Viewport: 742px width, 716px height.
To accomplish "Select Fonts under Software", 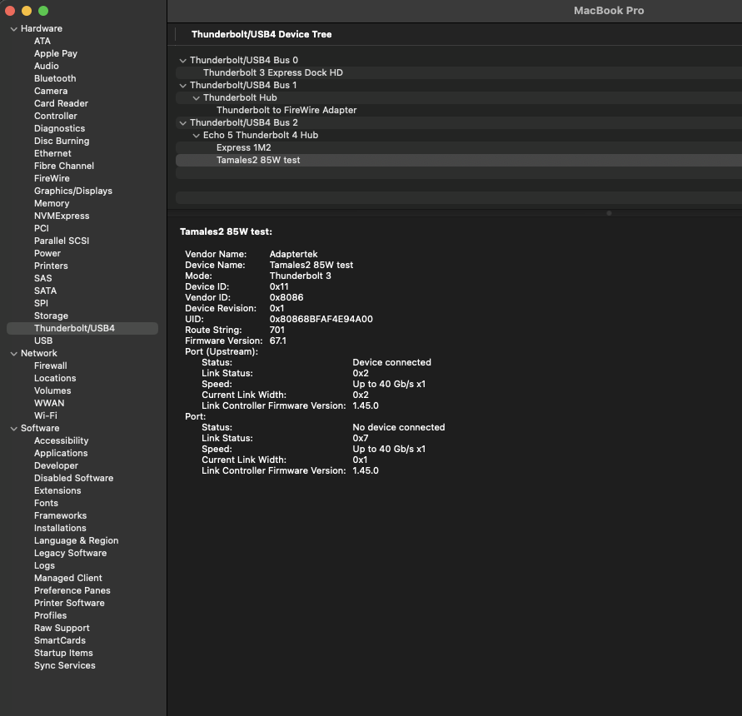I will coord(46,503).
